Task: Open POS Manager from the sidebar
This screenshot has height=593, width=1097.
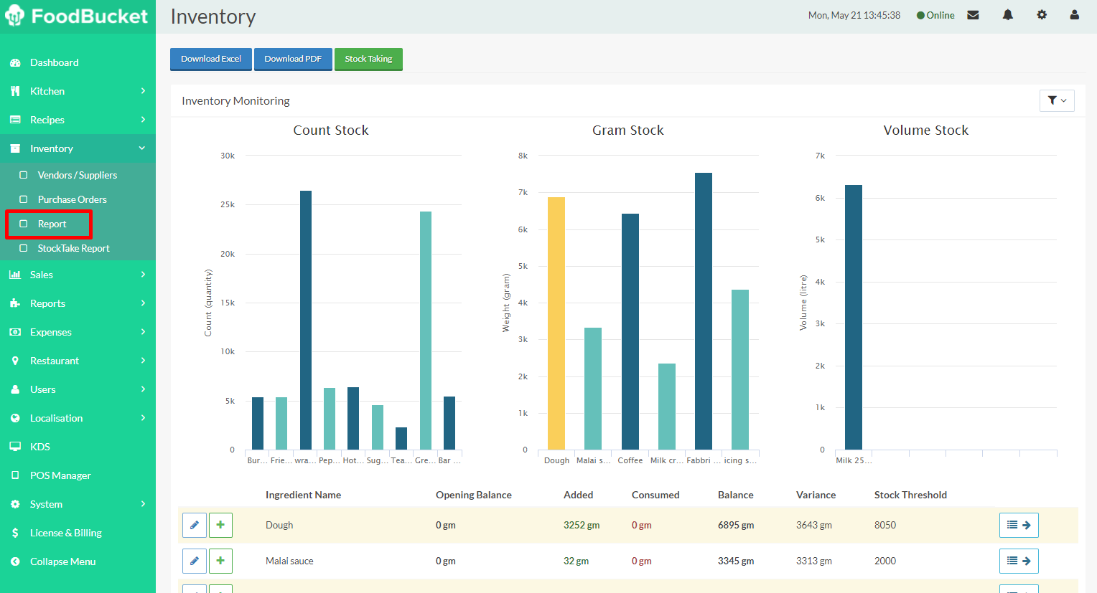Action: (x=60, y=475)
